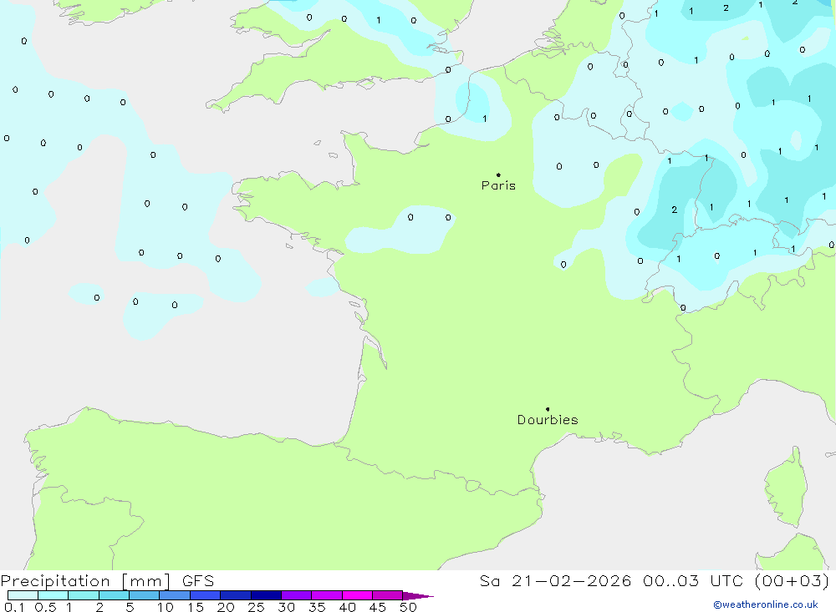Screen dimensions: 836x612
Task: Pick the 45–50 mm legend swatch
Action: tap(388, 595)
